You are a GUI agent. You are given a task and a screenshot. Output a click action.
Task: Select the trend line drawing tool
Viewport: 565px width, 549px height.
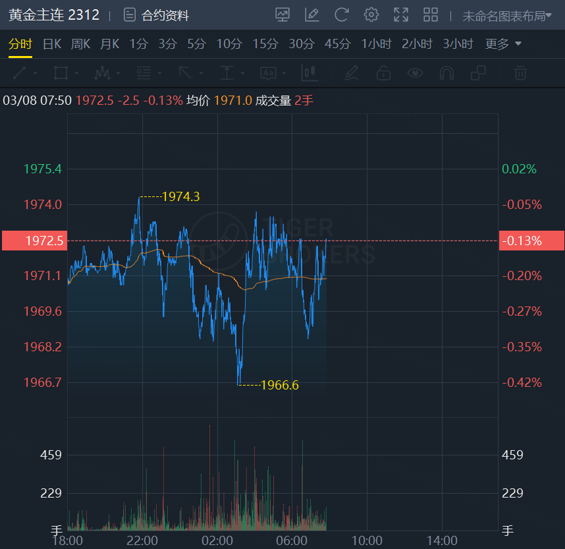tap(20, 72)
